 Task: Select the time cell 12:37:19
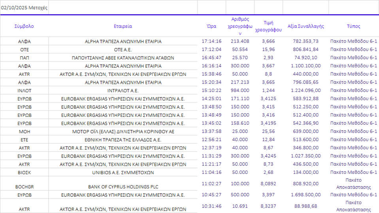pyautogui.click(x=211, y=148)
